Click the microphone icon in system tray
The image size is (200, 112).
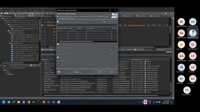pyautogui.click(x=145, y=102)
